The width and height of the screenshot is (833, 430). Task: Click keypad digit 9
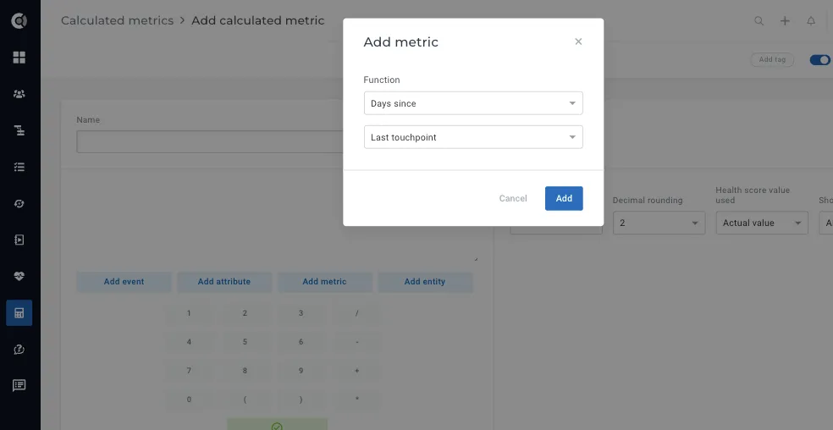pyautogui.click(x=301, y=371)
